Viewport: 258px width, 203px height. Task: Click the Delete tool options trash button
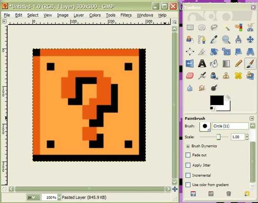[x=228, y=194]
